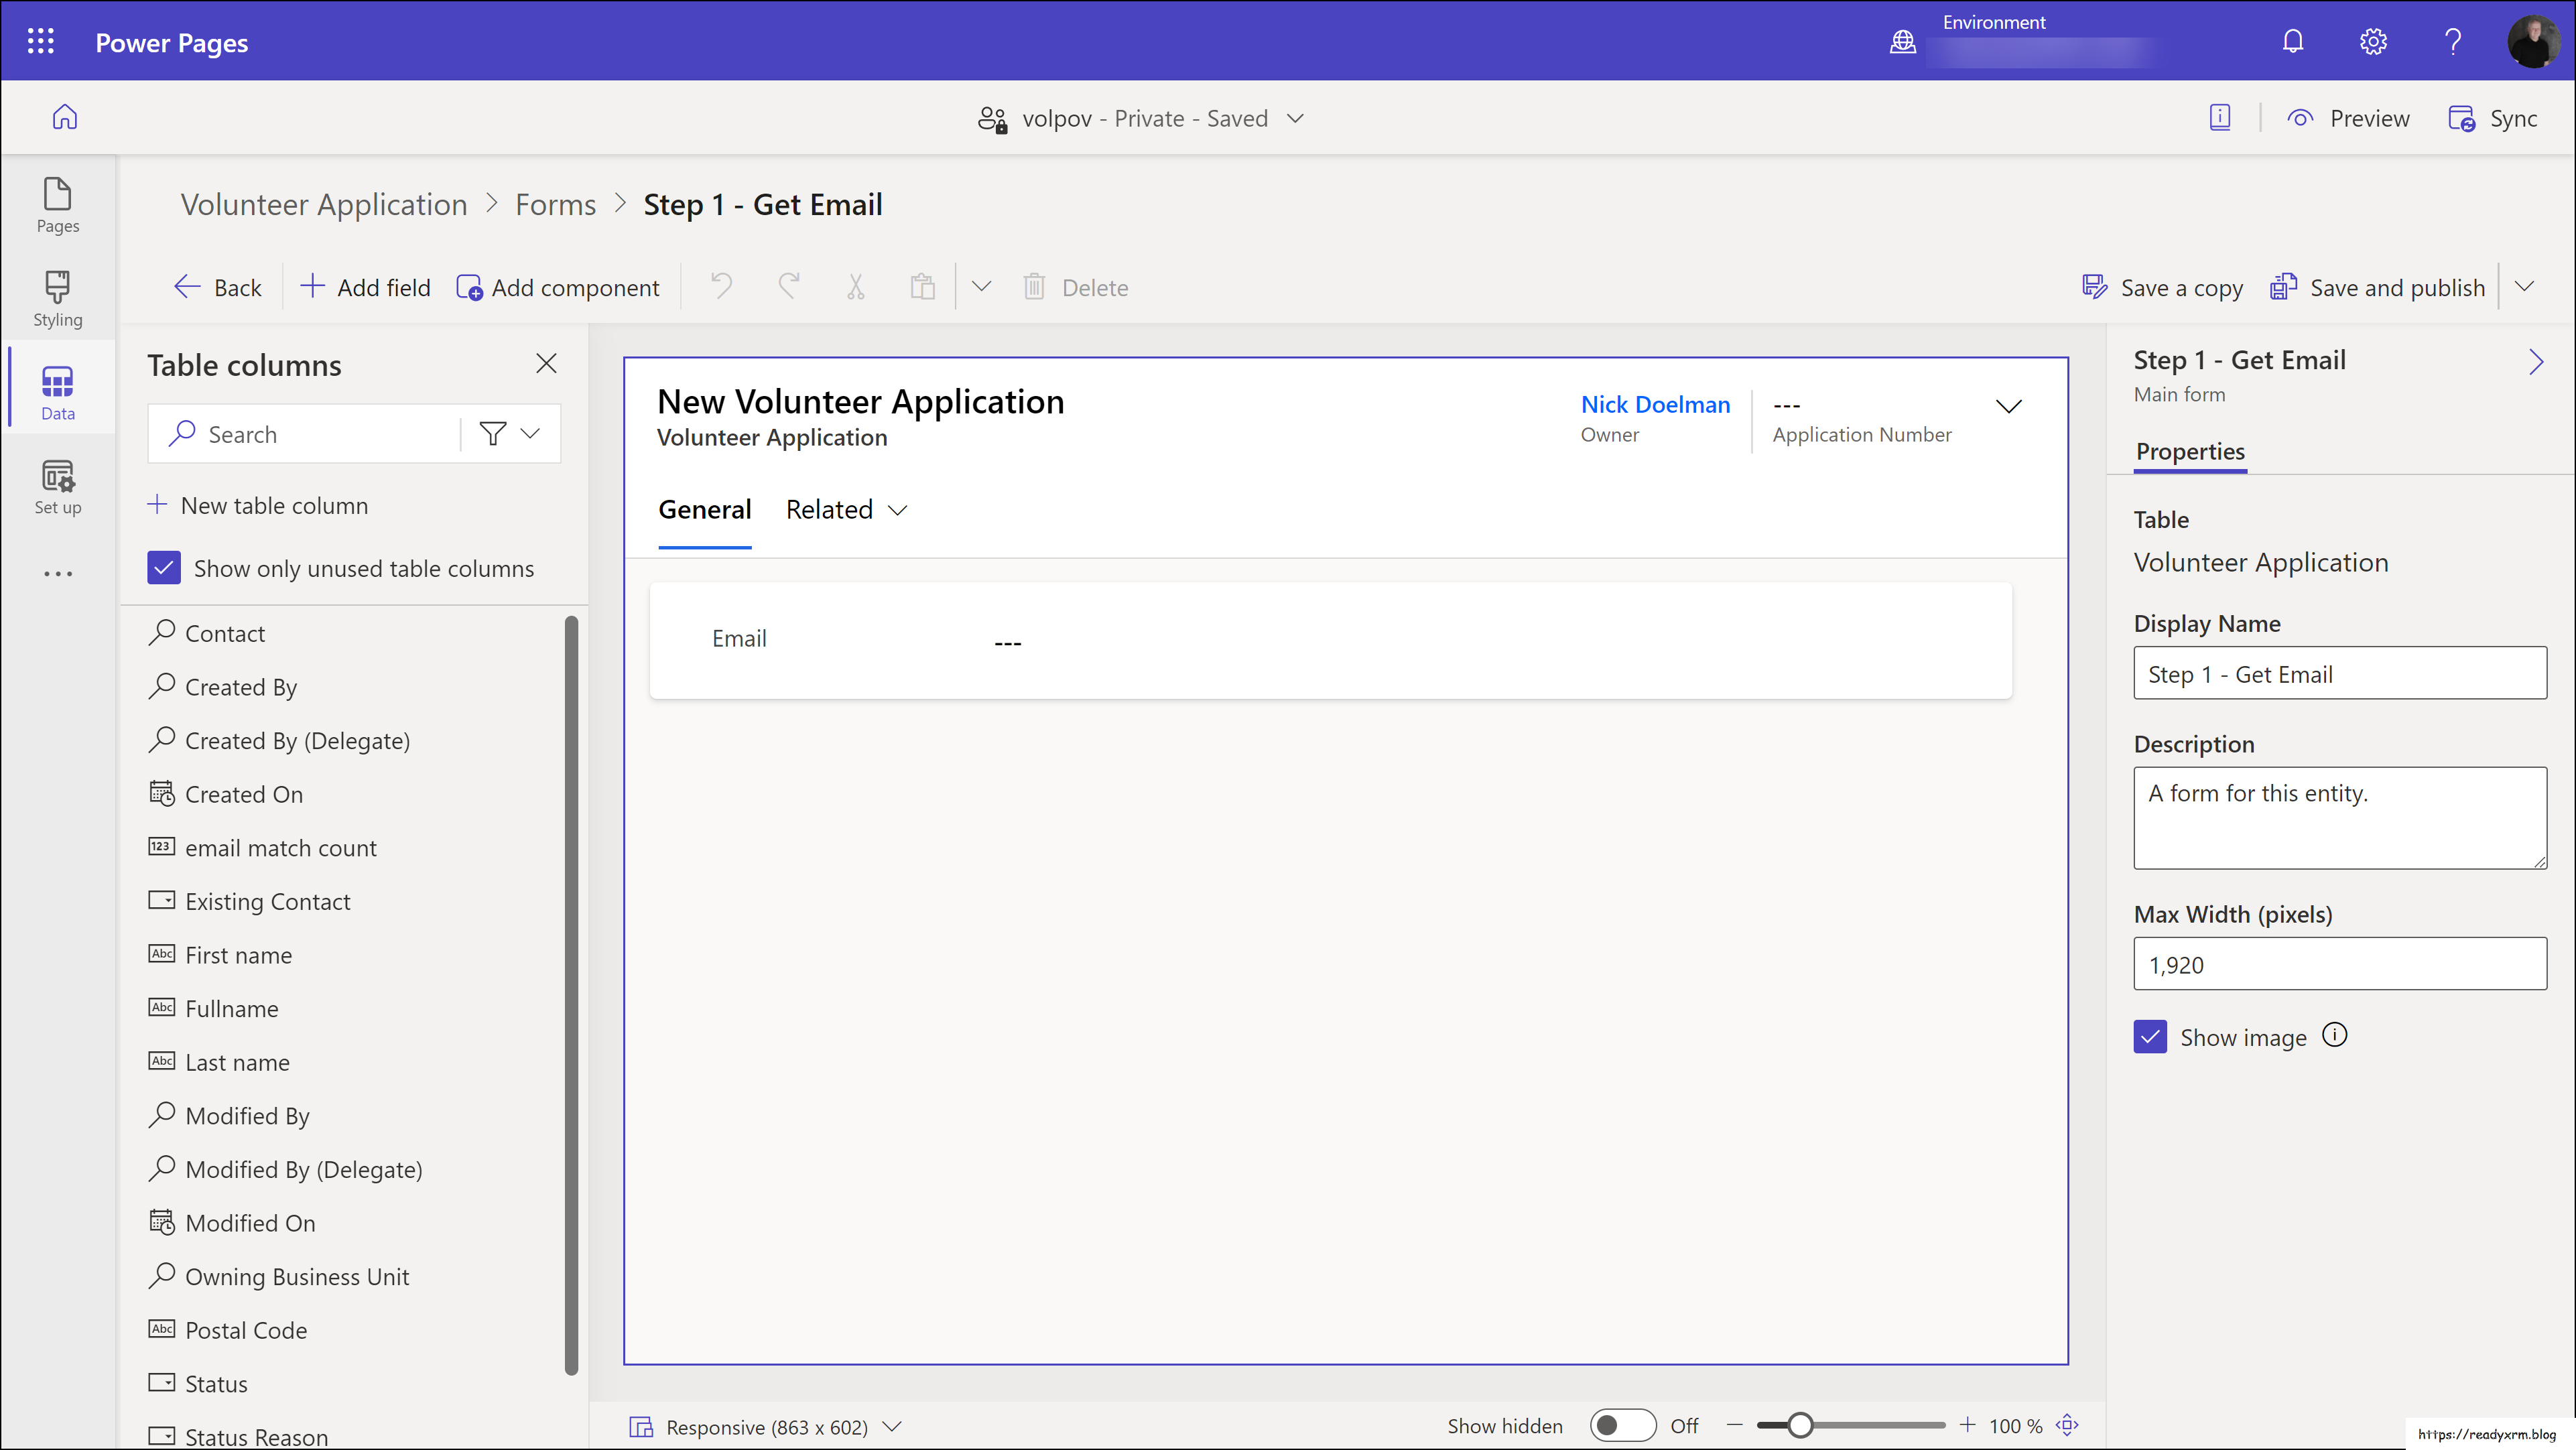Click the Nick Doelman owner link
Viewport: 2576px width, 1450px height.
pyautogui.click(x=1655, y=404)
